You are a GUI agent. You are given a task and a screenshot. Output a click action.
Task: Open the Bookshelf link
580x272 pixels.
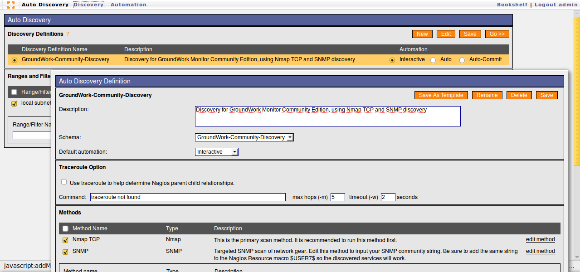512,5
